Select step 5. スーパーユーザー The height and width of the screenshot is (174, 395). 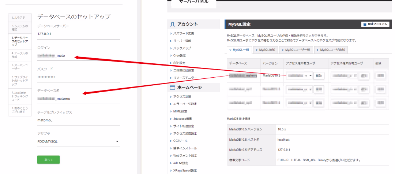pos(20,67)
